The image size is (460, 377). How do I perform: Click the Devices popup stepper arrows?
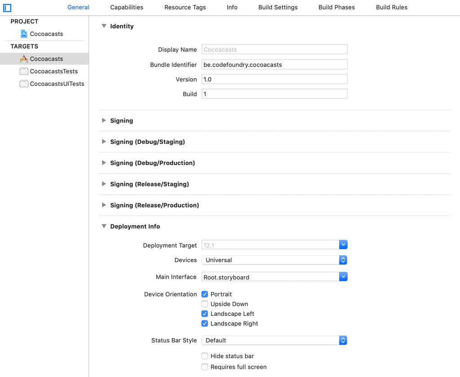point(343,260)
